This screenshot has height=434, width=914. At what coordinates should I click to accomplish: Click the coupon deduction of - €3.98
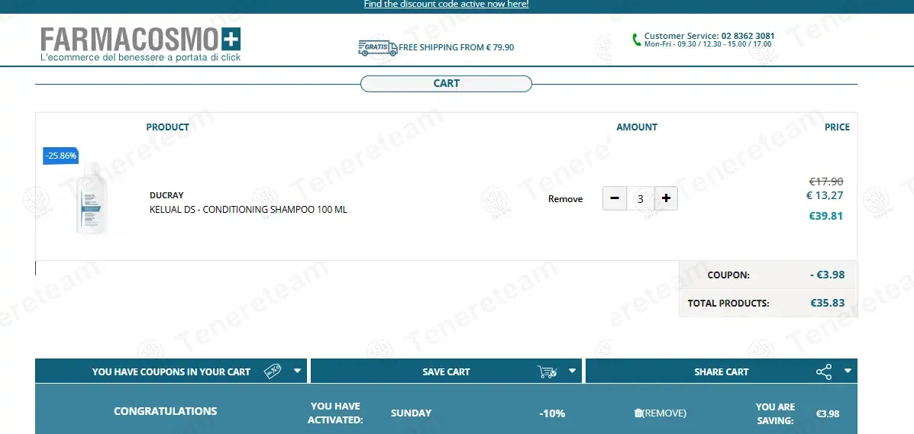pyautogui.click(x=827, y=275)
